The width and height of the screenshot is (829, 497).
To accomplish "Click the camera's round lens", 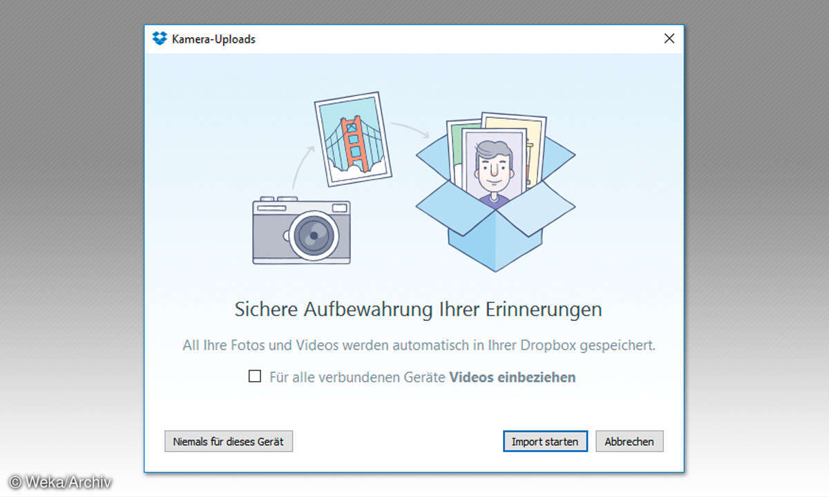I will tap(314, 235).
